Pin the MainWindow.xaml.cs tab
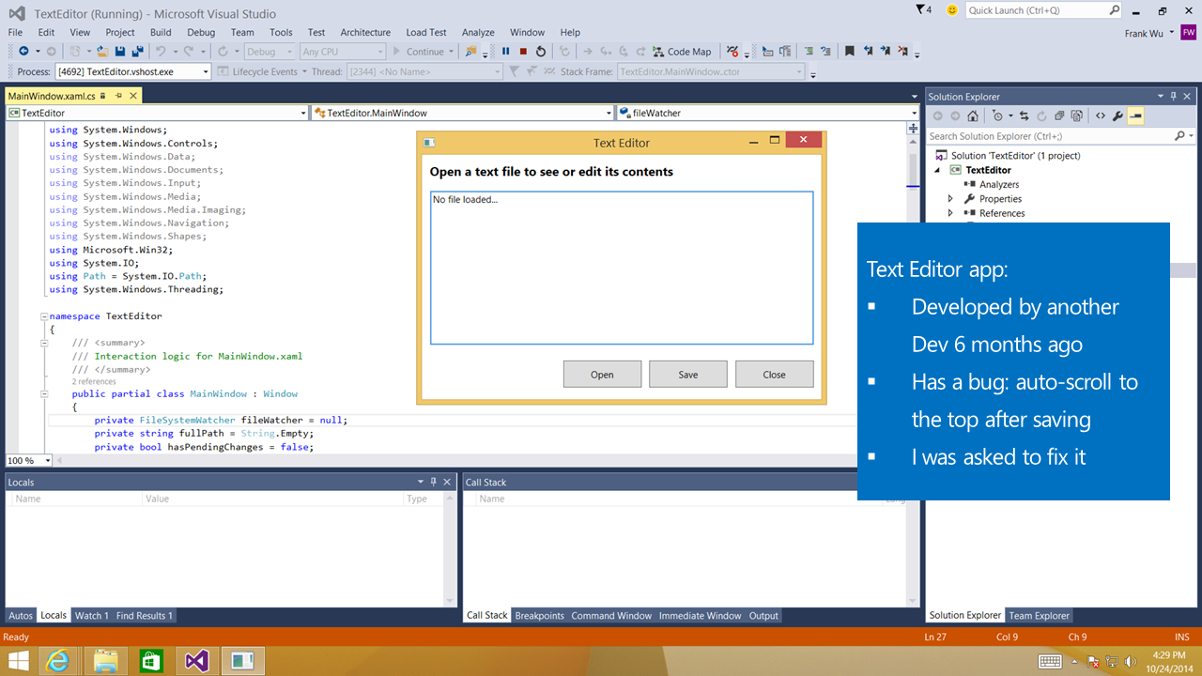This screenshot has width=1202, height=676. (119, 96)
